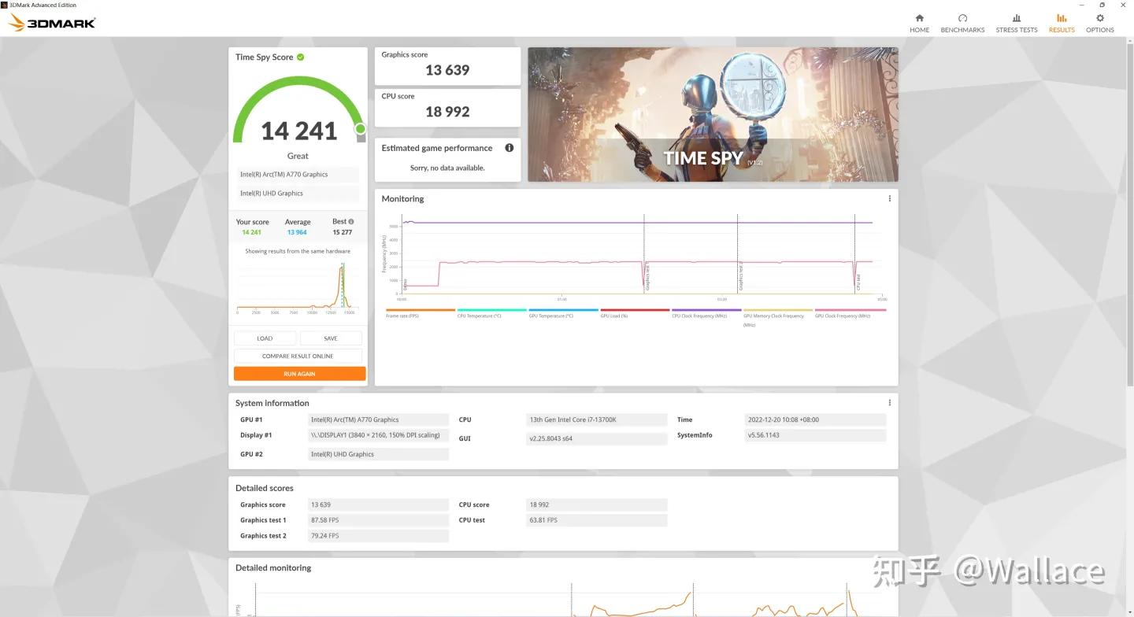The width and height of the screenshot is (1134, 617).
Task: Toggle CPU Clock Frequency legend series
Action: click(x=706, y=313)
